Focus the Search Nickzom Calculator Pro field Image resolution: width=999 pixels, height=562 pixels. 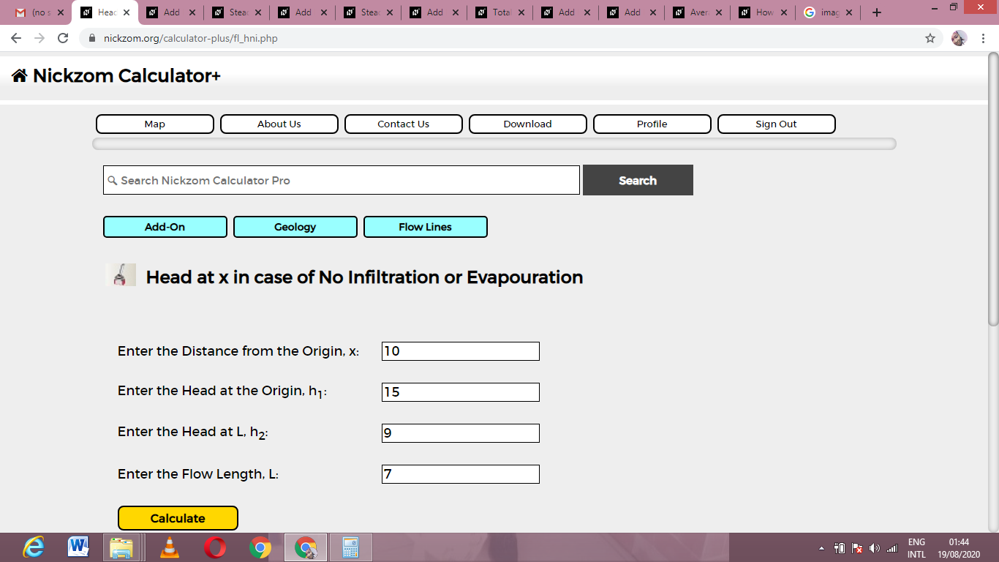coord(342,180)
